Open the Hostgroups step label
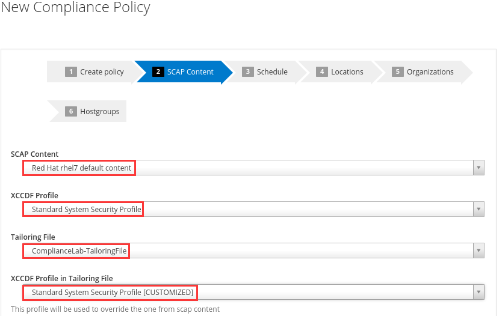 [x=99, y=112]
